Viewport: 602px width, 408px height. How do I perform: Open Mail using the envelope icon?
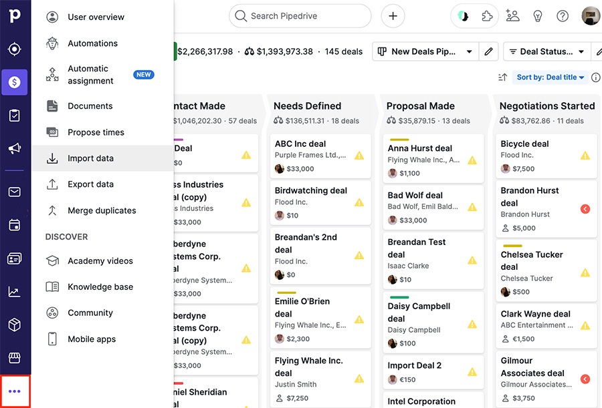pos(15,192)
